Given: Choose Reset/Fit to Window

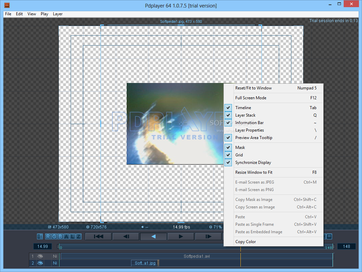Looking at the screenshot, I should tap(274, 88).
